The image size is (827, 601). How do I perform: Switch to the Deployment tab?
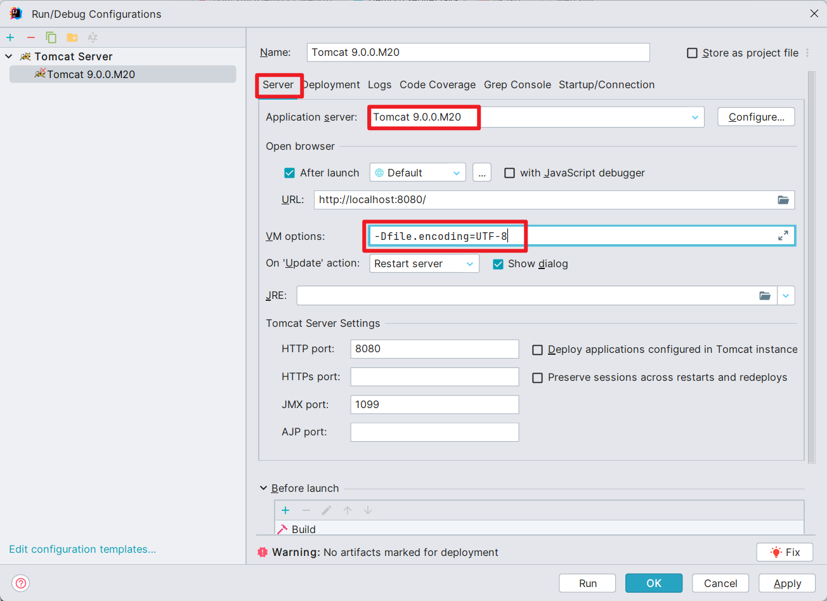332,84
